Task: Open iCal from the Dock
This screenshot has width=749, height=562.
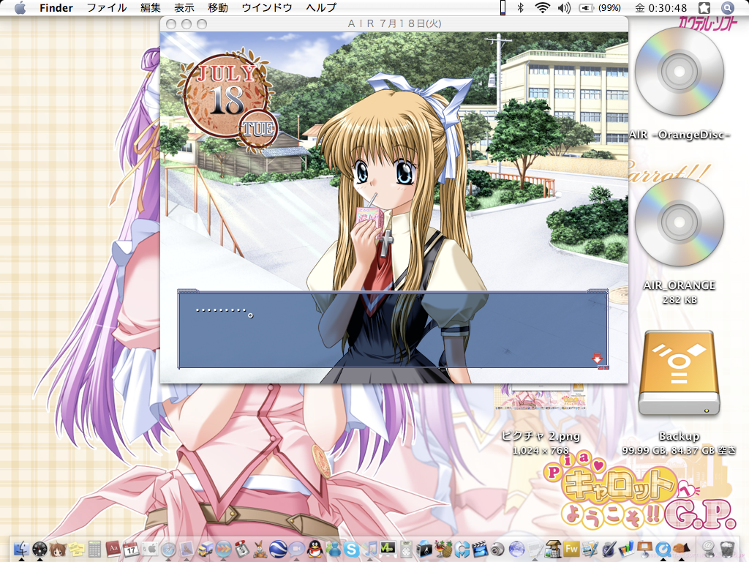Action: pos(131,549)
